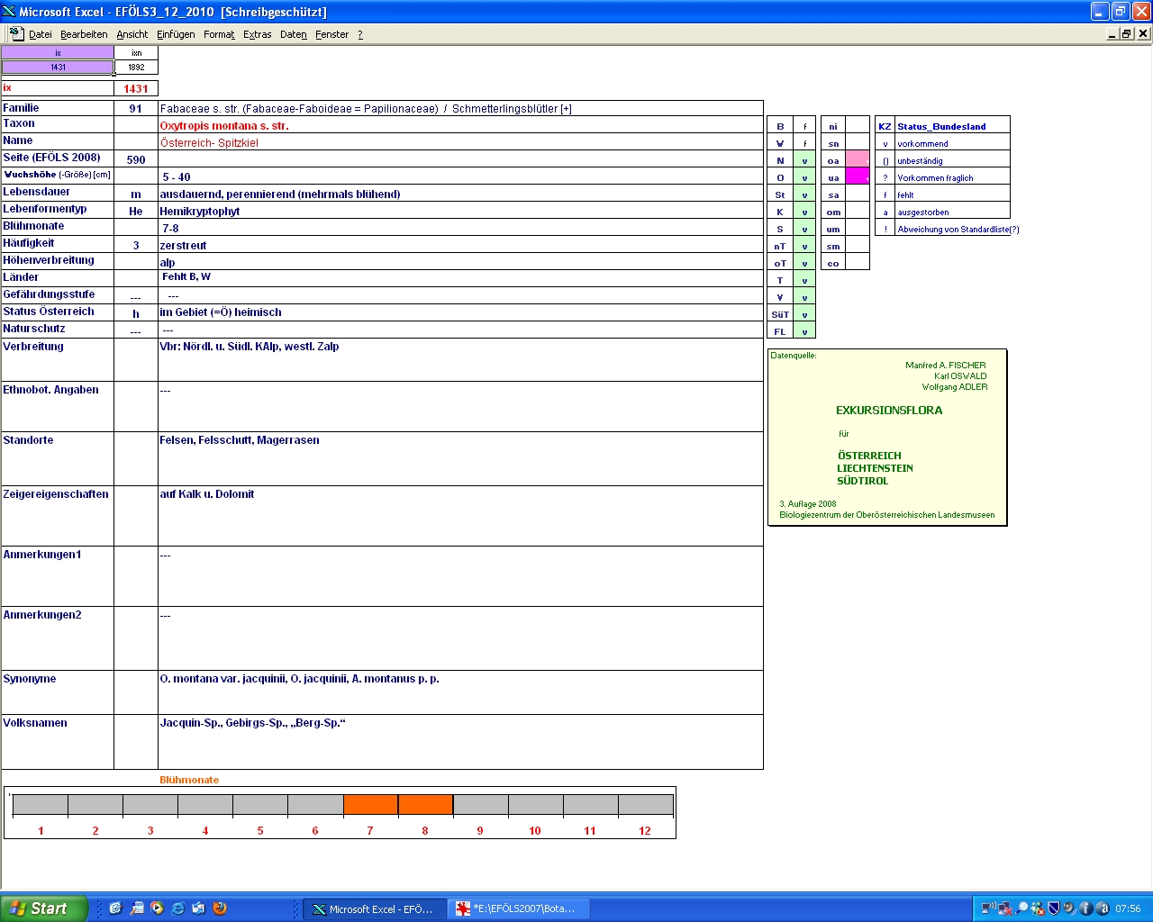Click the red ix value 1431
Viewport: 1153px width, 922px height.
pyautogui.click(x=136, y=88)
